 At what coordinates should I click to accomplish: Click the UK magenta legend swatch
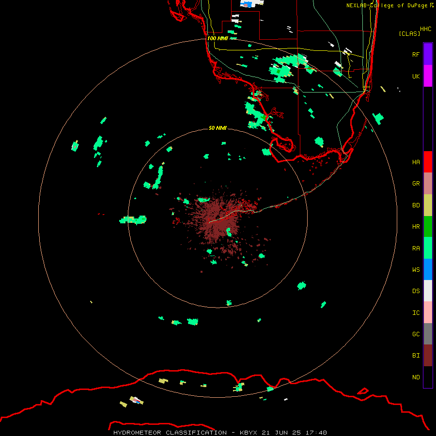[x=428, y=76]
